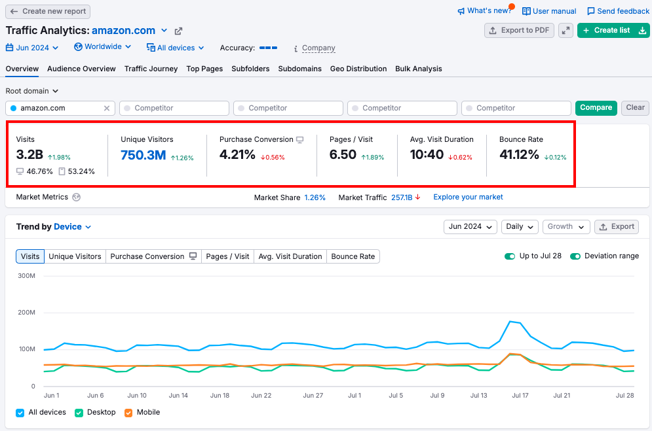
Task: Open the Root domain dropdown
Action: coord(32,91)
